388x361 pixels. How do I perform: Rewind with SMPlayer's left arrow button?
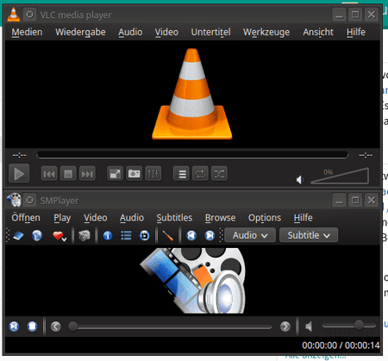click(56, 327)
